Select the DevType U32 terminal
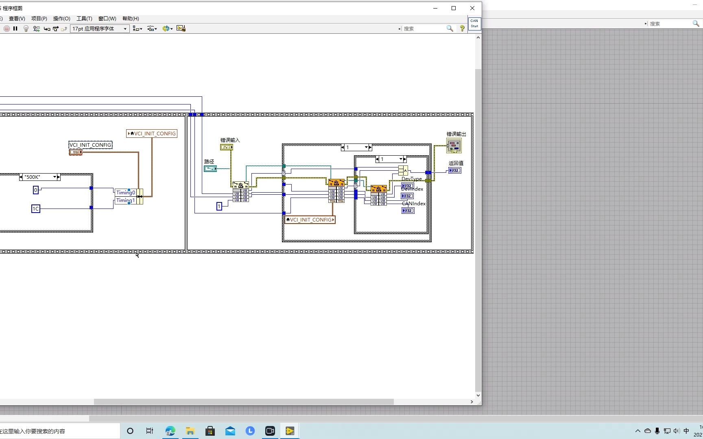Image resolution: width=703 pixels, height=439 pixels. click(407, 186)
